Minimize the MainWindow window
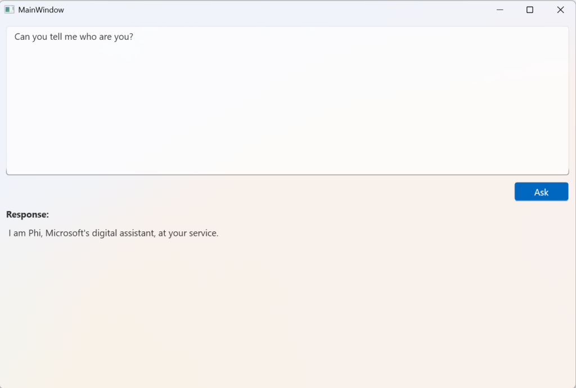 [499, 10]
